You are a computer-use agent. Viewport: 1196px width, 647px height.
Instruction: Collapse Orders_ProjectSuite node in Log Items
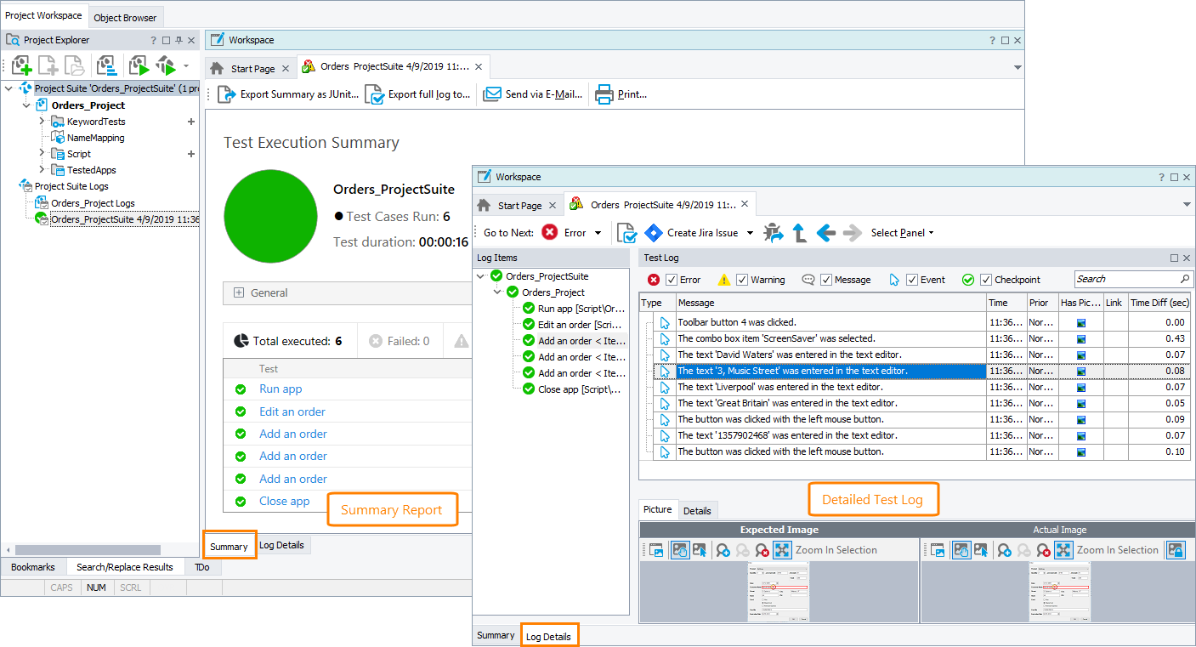pos(482,276)
